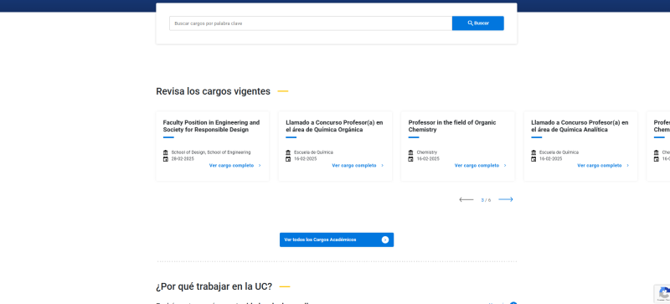This screenshot has height=304, width=670.
Task: Click calendar icon in the Química Analítica card
Action: point(533,159)
